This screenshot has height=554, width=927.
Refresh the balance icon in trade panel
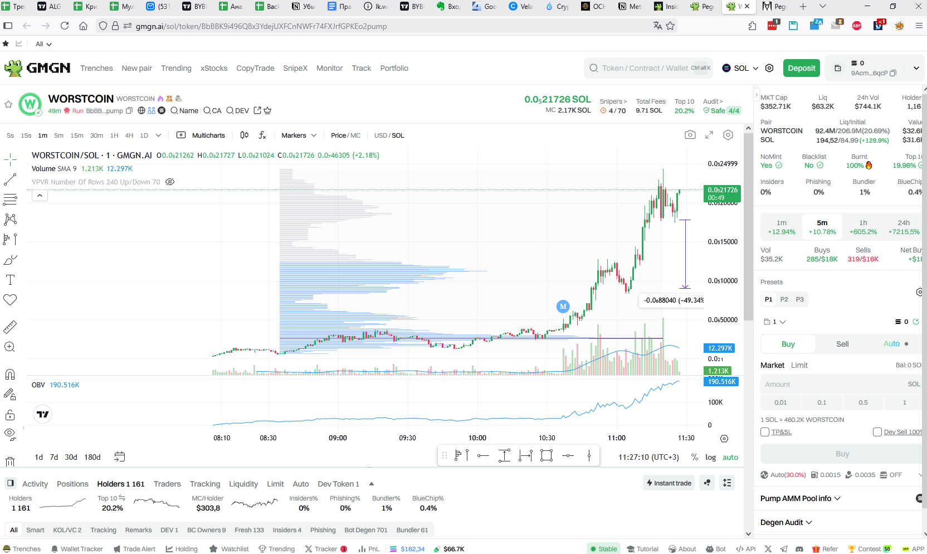pos(916,322)
